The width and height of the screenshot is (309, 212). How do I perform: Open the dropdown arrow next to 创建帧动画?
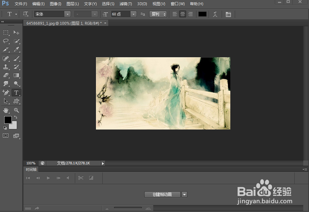(184, 194)
